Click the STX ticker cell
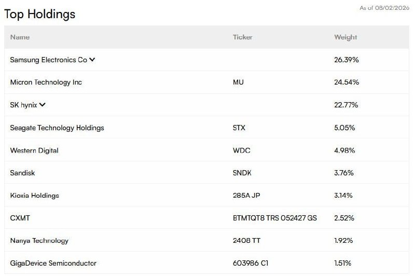 point(239,128)
